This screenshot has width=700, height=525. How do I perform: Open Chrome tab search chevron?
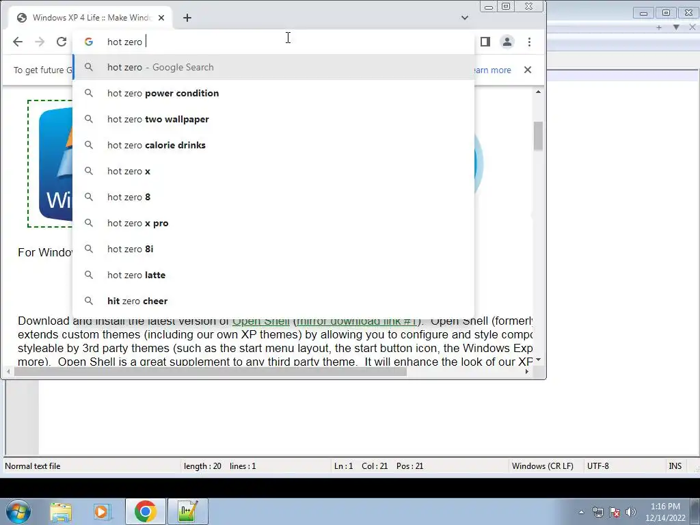pos(465,18)
